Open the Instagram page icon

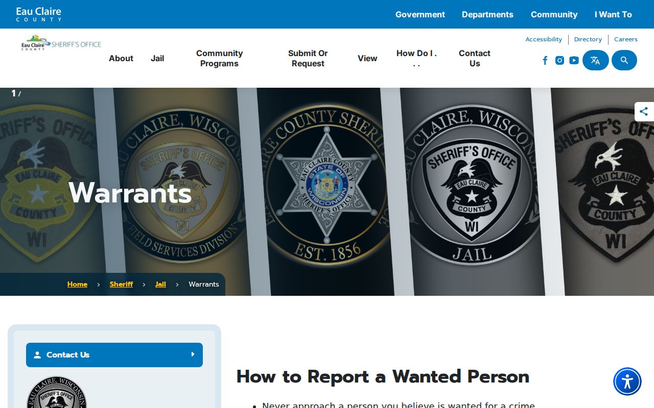(559, 60)
